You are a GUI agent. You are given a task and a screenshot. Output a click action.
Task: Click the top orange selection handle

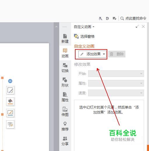2,78
